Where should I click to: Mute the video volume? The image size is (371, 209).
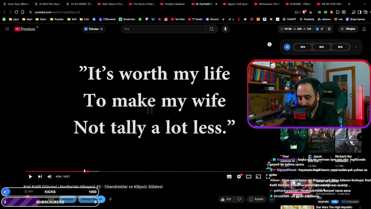pyautogui.click(x=50, y=176)
